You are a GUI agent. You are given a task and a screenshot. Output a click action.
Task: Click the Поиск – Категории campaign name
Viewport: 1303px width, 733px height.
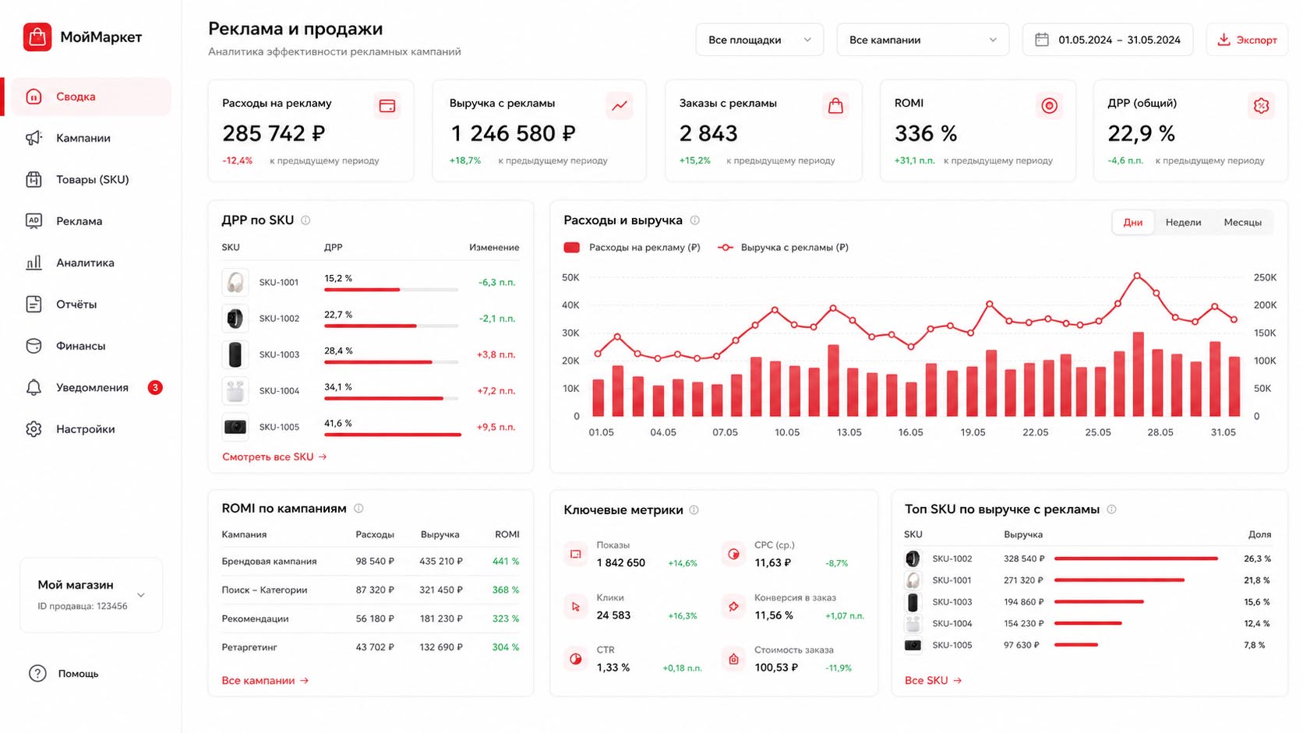click(x=264, y=590)
